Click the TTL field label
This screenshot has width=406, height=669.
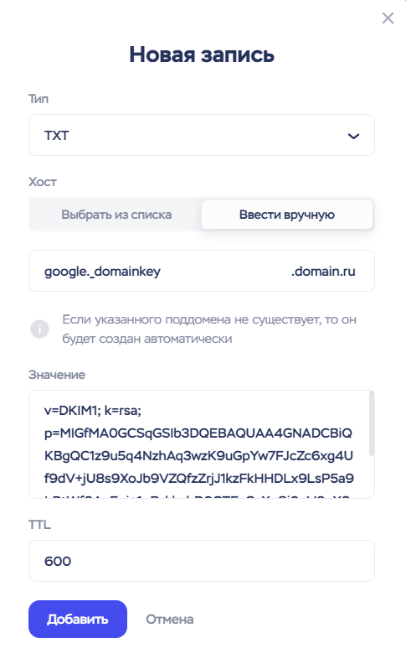click(39, 524)
